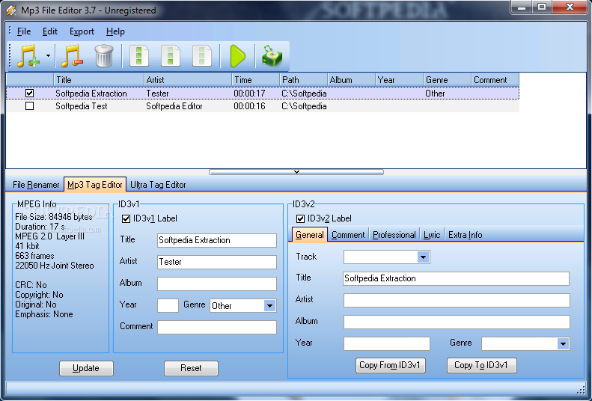Click the ID3v1 Year input field

pyautogui.click(x=168, y=305)
